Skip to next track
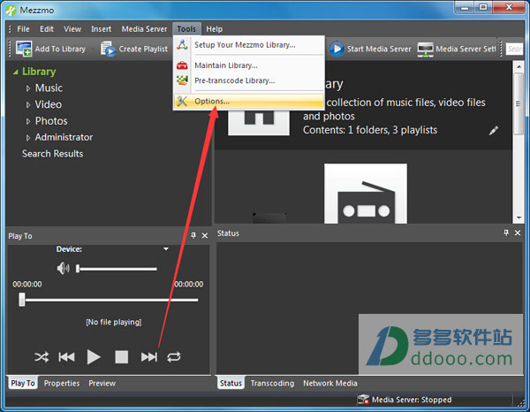This screenshot has height=412, width=530. click(x=149, y=357)
